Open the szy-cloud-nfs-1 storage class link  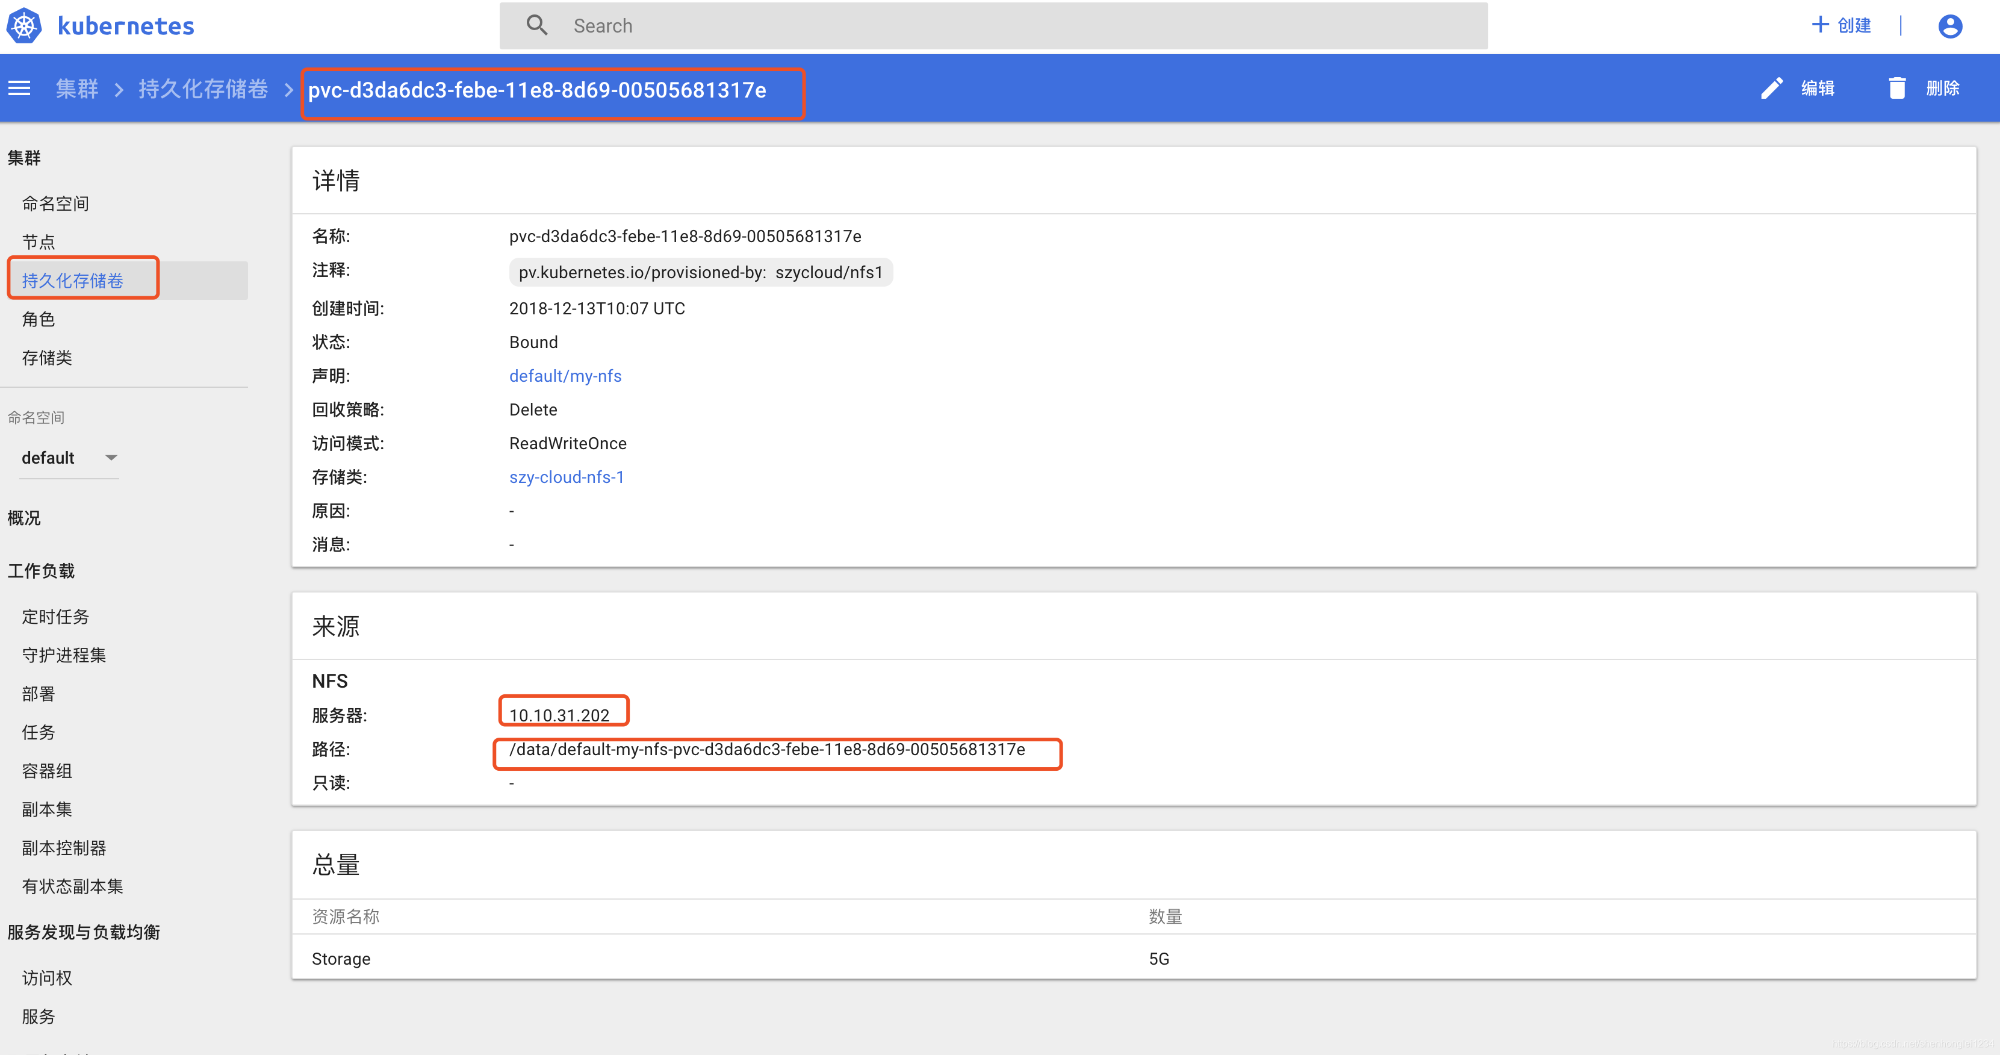click(566, 477)
